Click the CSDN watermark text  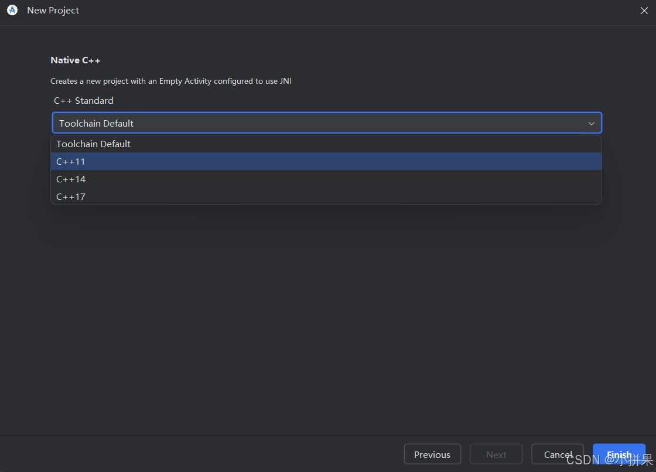pos(609,460)
